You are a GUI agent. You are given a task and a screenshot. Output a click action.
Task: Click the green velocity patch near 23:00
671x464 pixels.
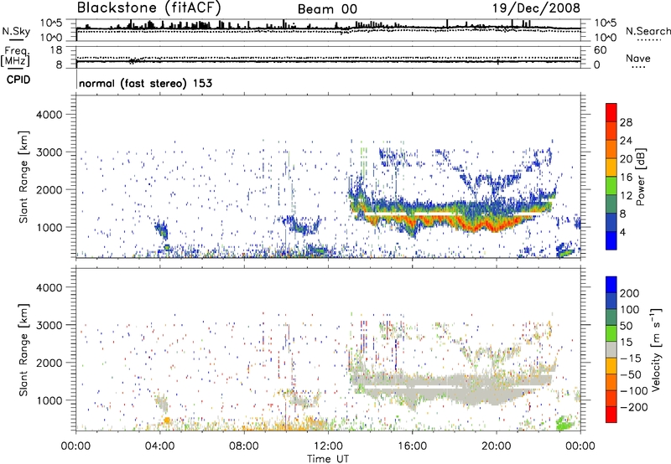coord(565,423)
